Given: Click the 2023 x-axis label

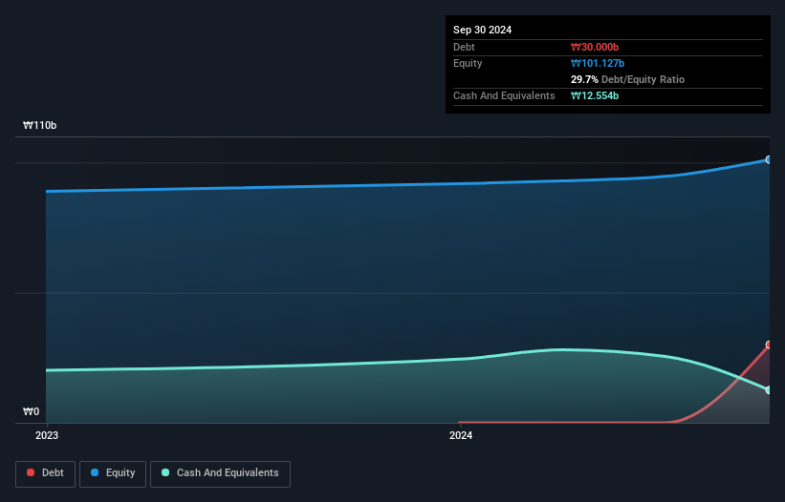Looking at the screenshot, I should [47, 435].
